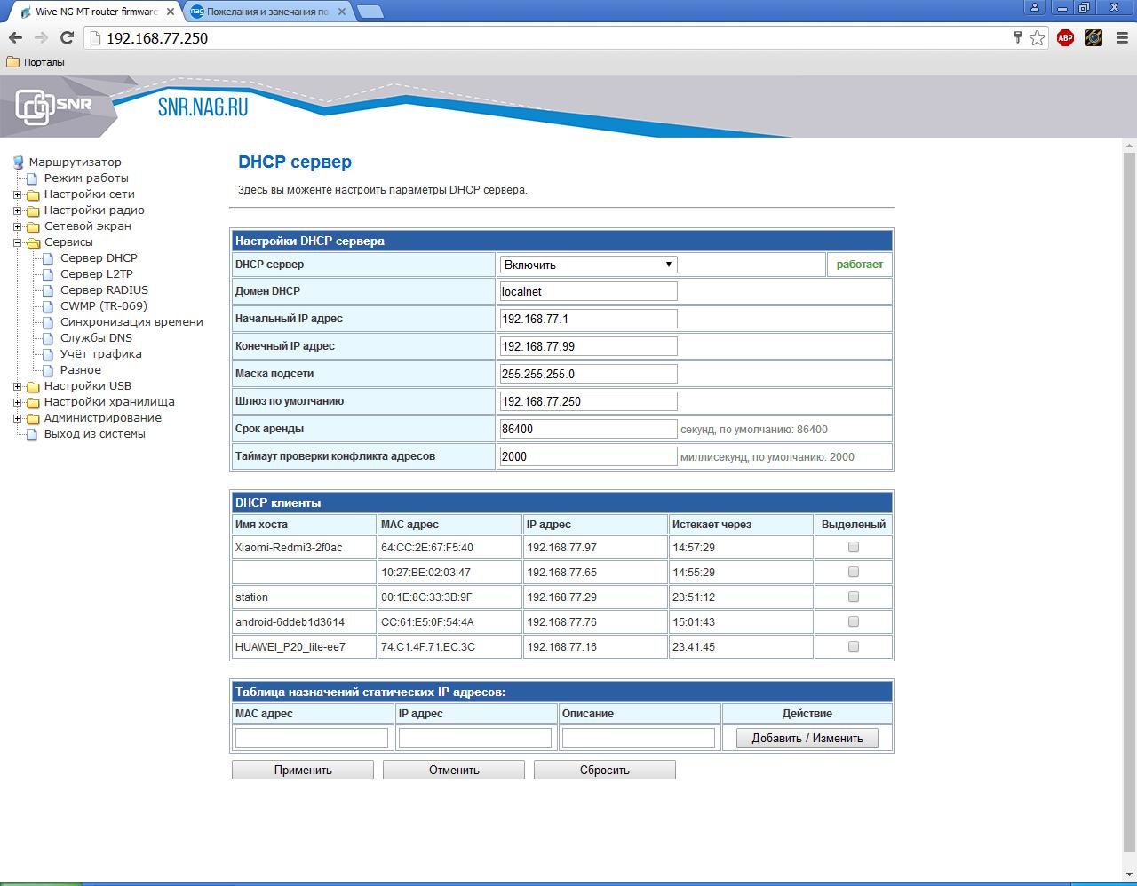Open a new browser tab

(370, 12)
